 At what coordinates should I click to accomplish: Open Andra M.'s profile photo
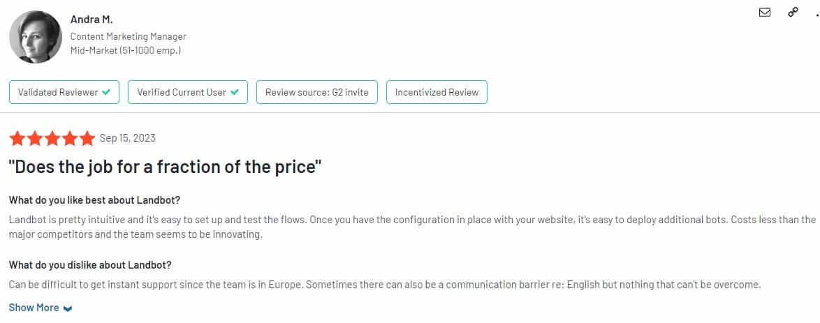tap(36, 37)
